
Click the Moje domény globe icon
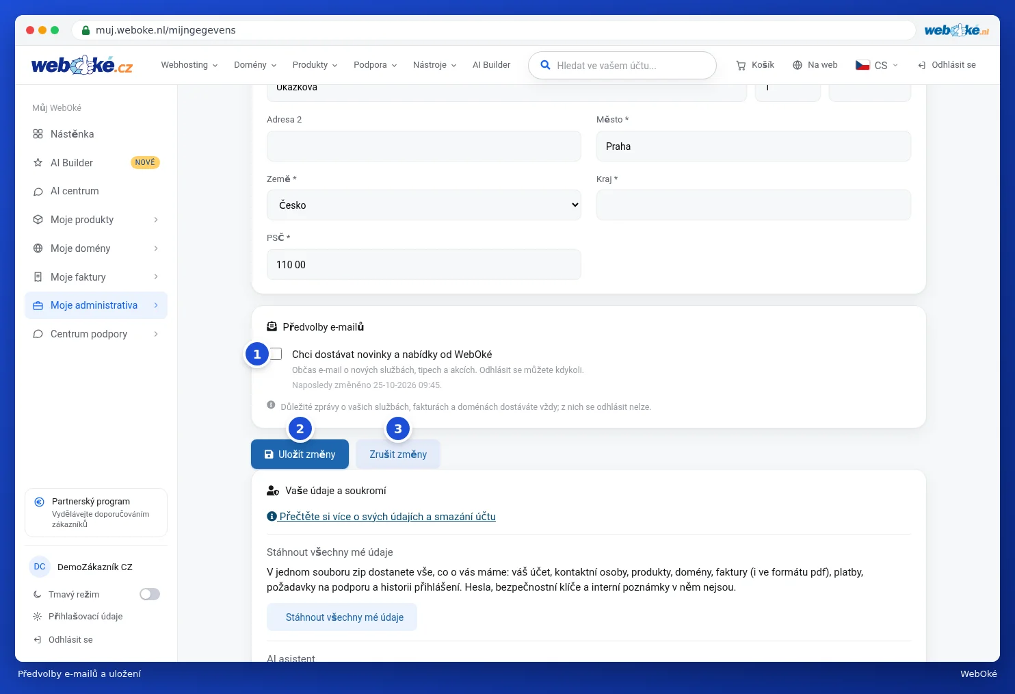coord(38,248)
